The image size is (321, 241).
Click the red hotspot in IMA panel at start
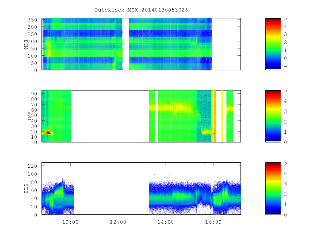pos(48,132)
